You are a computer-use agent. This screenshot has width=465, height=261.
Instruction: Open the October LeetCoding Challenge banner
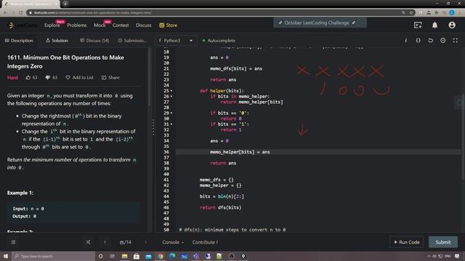pyautogui.click(x=320, y=22)
